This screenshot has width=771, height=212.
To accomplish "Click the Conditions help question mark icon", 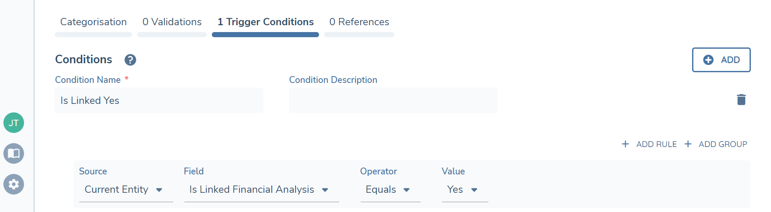I will click(x=130, y=60).
